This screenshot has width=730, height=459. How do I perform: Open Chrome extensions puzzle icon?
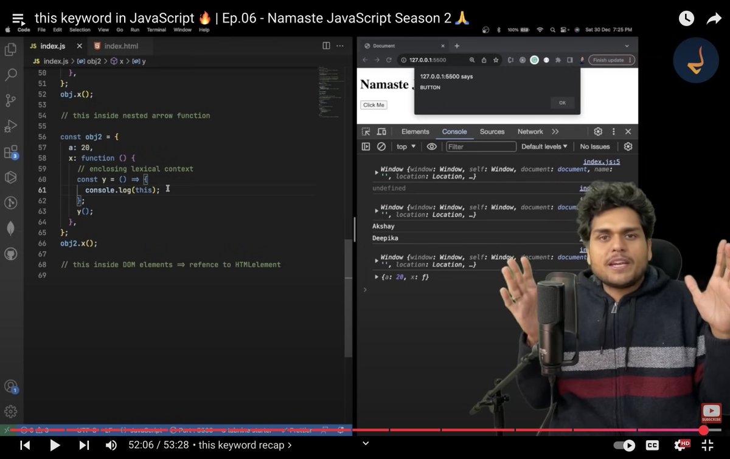click(x=558, y=60)
